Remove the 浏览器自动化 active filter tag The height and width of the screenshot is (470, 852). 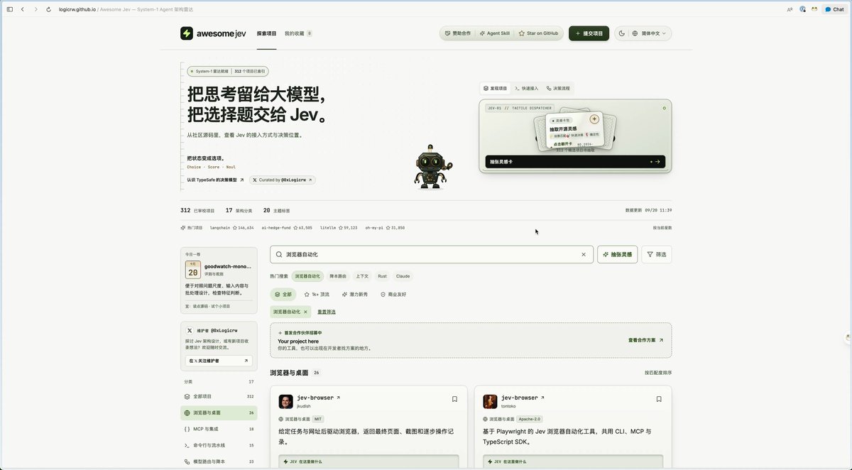click(305, 312)
